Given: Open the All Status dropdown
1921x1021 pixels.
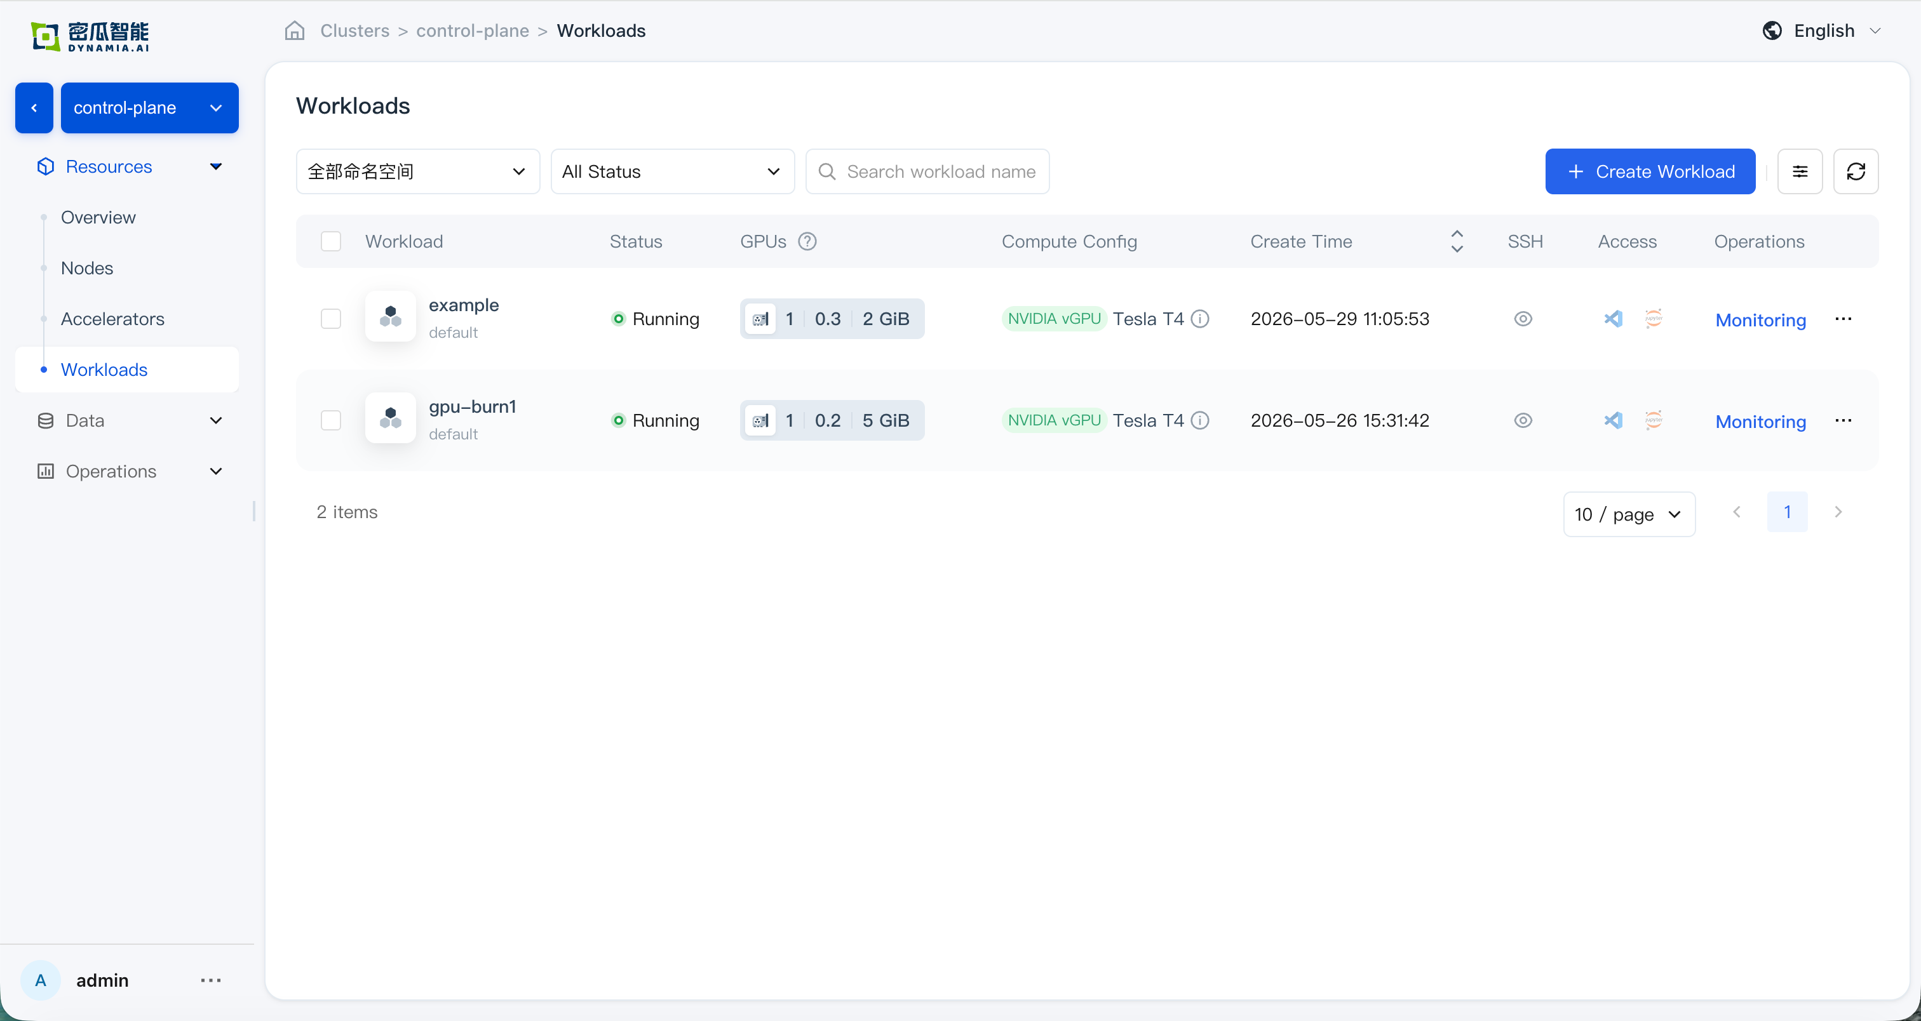Looking at the screenshot, I should coord(672,171).
